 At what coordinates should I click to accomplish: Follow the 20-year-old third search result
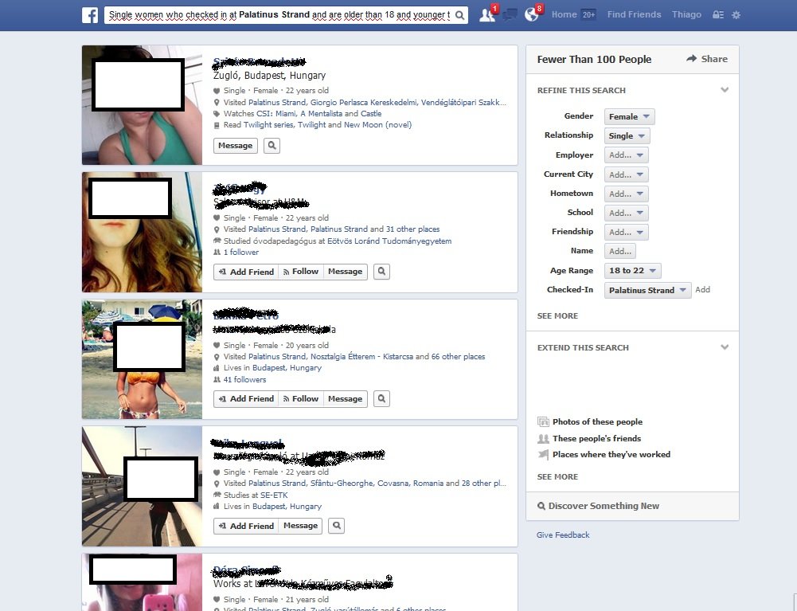[x=300, y=399]
